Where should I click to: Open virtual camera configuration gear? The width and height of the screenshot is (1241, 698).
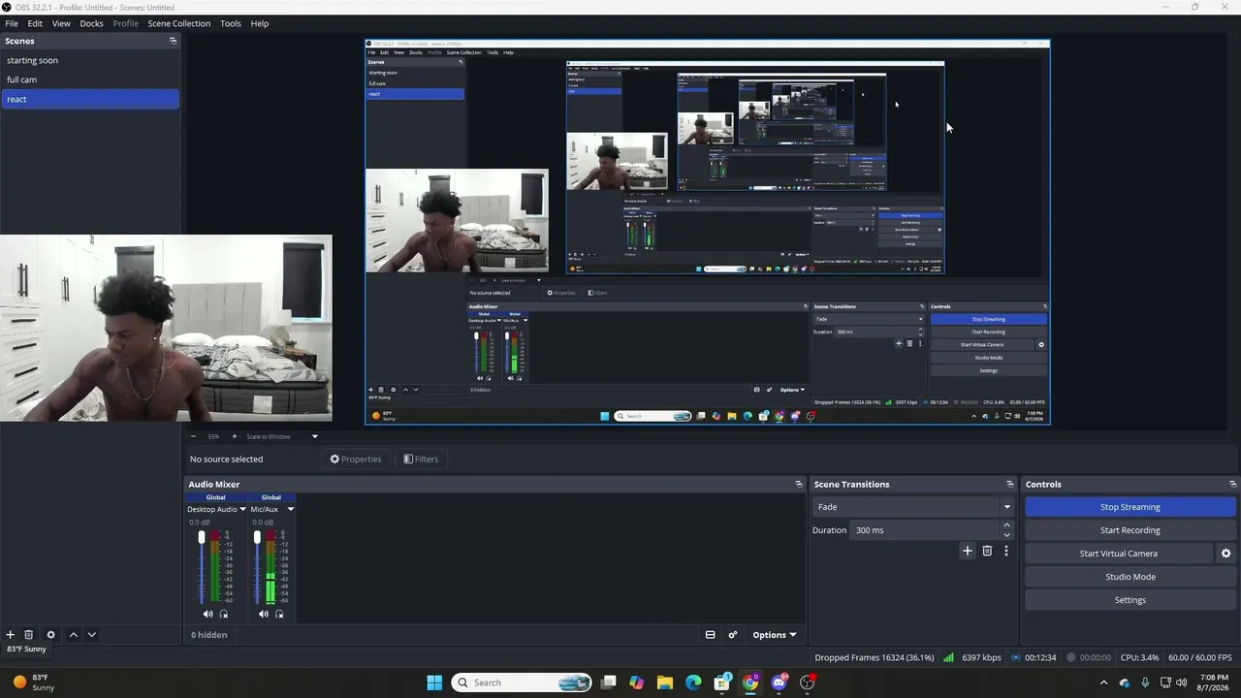[x=1225, y=554]
